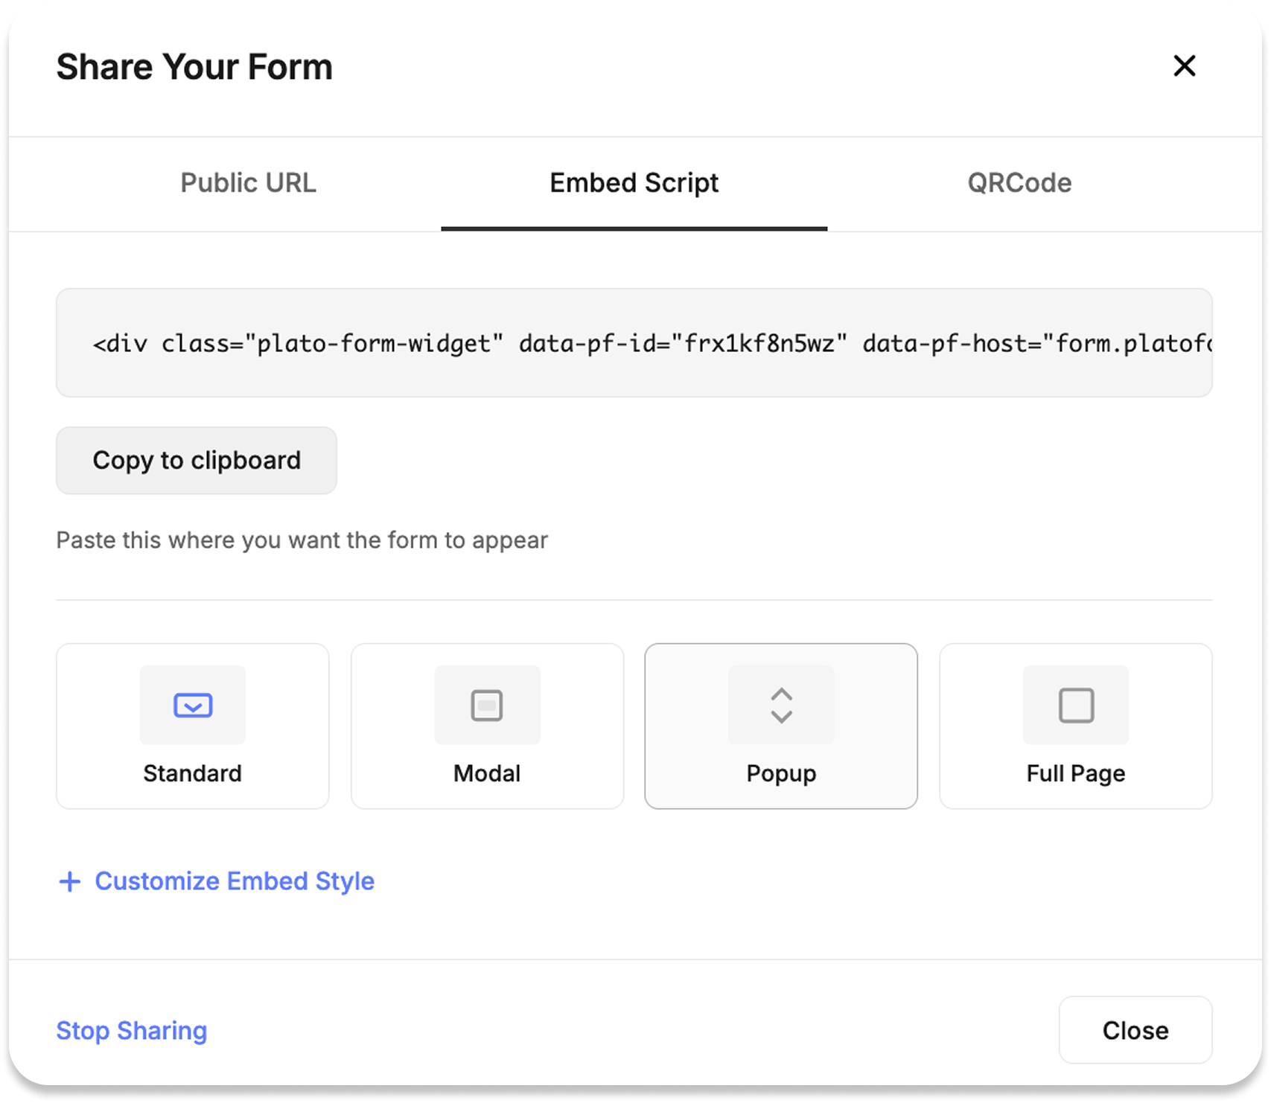Choose the Full Page embed option card
This screenshot has width=1271, height=1103.
pyautogui.click(x=1075, y=726)
